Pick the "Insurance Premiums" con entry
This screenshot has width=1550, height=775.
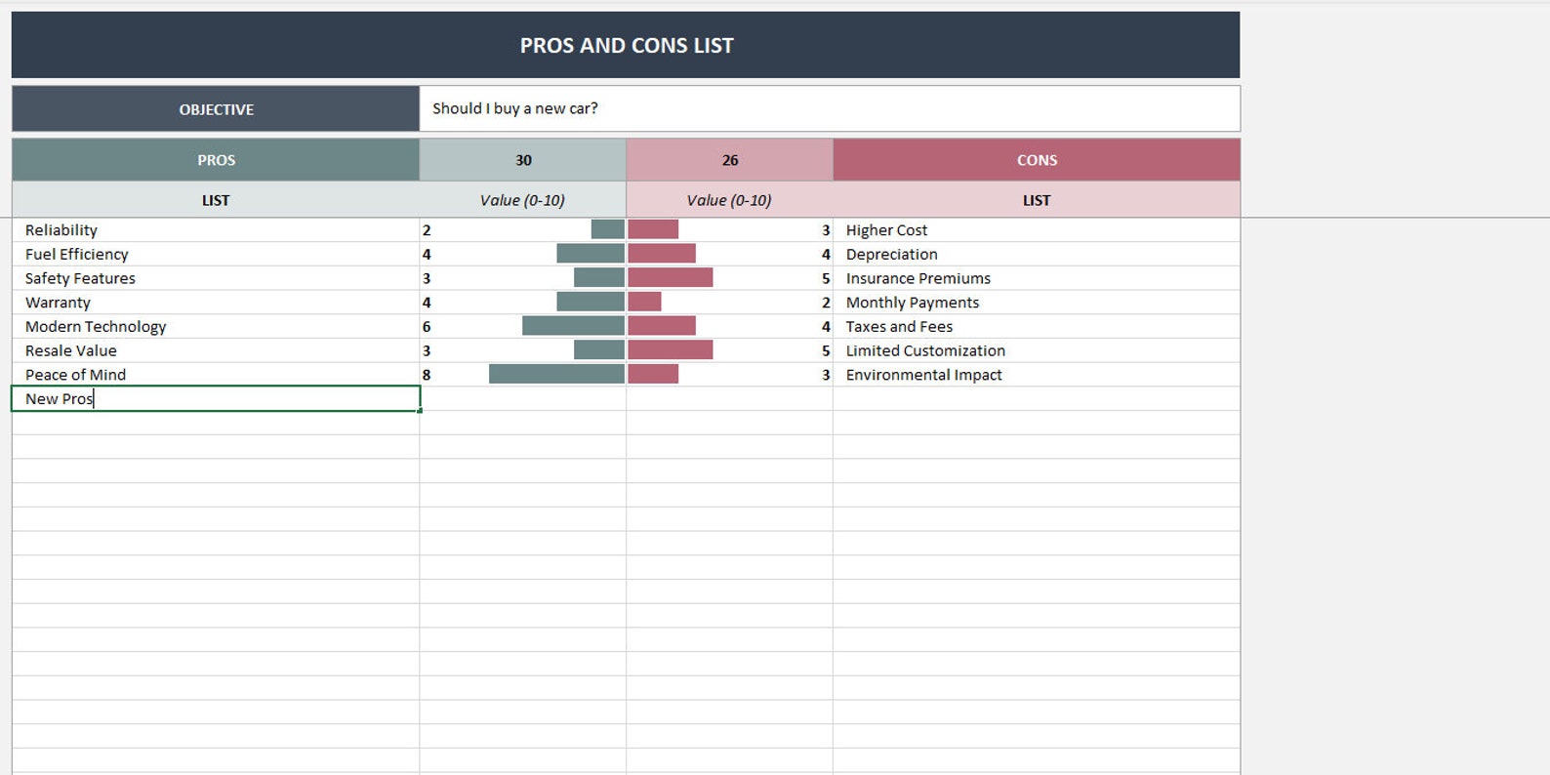1037,278
